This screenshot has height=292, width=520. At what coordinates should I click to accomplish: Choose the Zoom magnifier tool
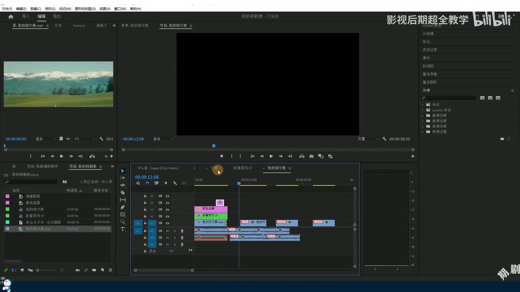123,222
